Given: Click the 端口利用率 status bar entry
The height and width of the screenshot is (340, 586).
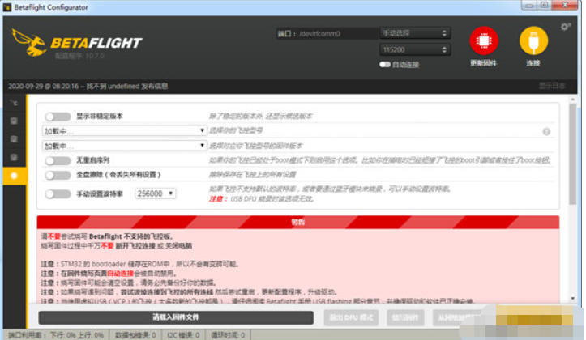Looking at the screenshot, I should tap(56, 335).
